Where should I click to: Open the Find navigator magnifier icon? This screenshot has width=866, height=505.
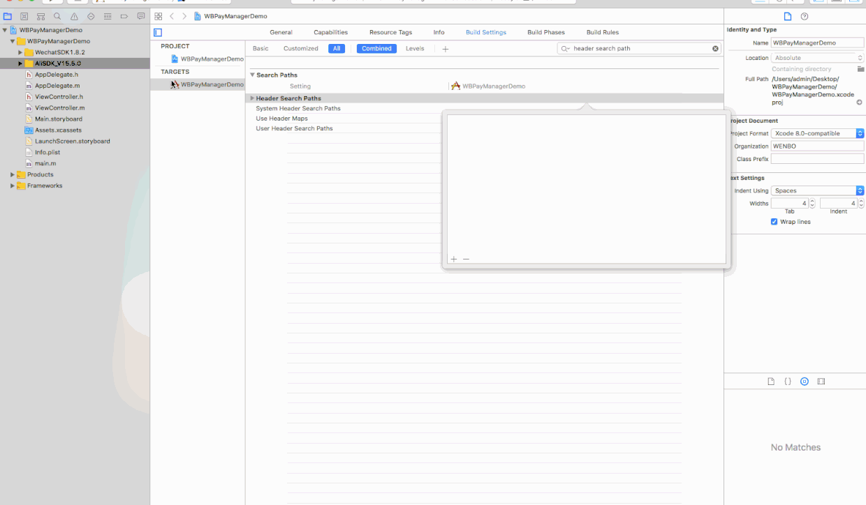point(57,15)
